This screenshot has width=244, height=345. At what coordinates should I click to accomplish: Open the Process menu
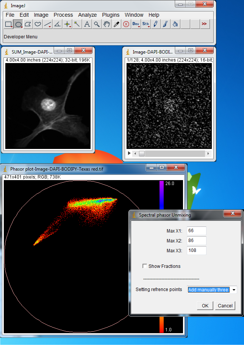(x=63, y=15)
